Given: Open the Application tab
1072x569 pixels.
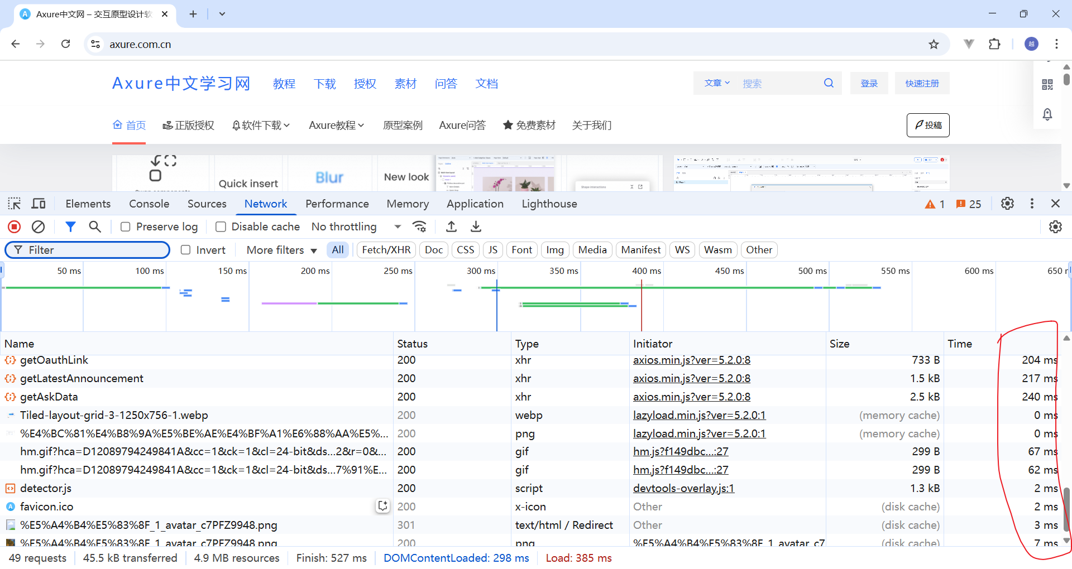Looking at the screenshot, I should tap(475, 204).
